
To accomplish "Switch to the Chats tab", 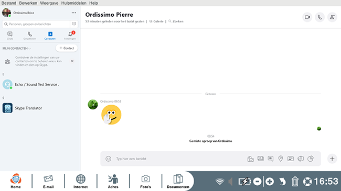I will (x=10, y=36).
